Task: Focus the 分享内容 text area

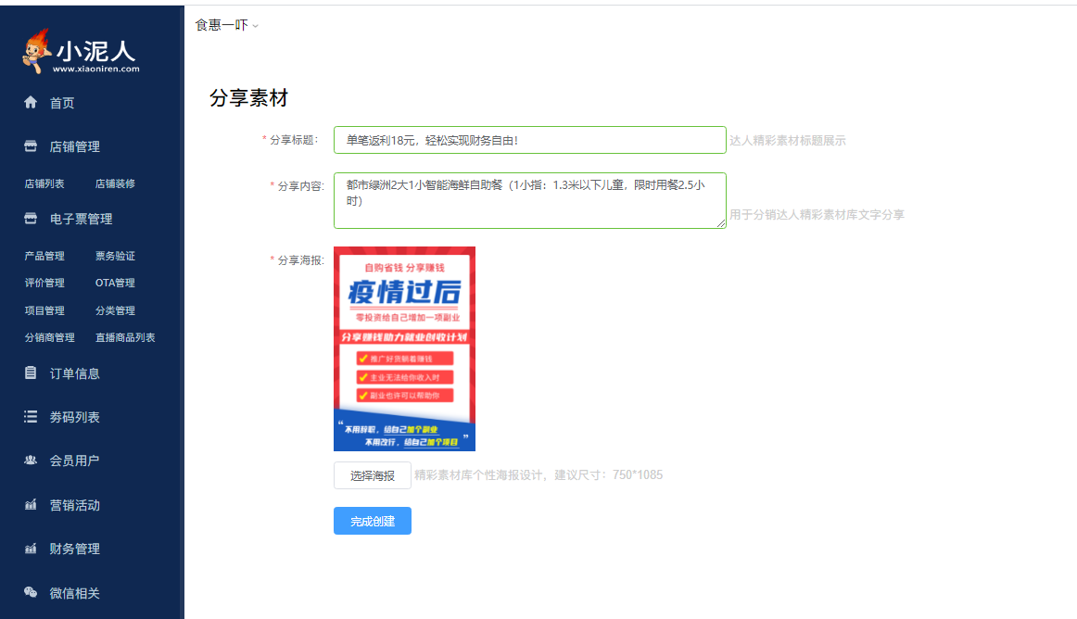Action: pyautogui.click(x=529, y=200)
